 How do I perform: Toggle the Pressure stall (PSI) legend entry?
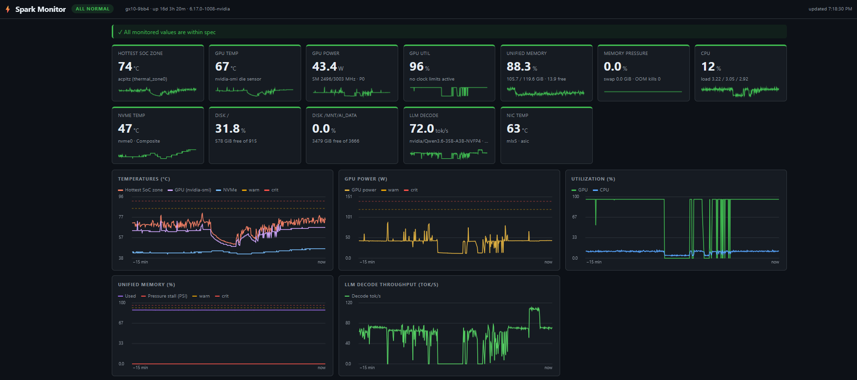(164, 296)
